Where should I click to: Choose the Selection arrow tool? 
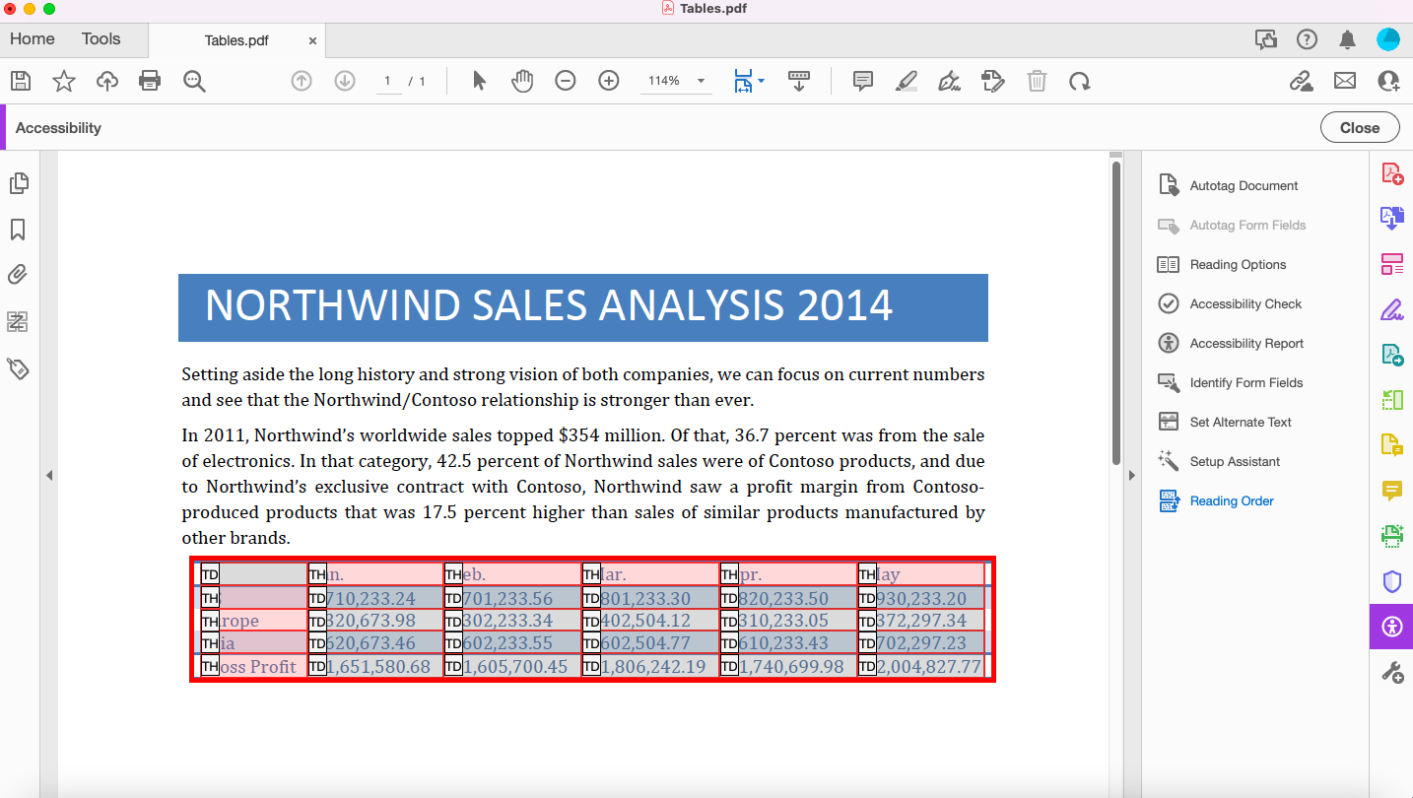(479, 81)
